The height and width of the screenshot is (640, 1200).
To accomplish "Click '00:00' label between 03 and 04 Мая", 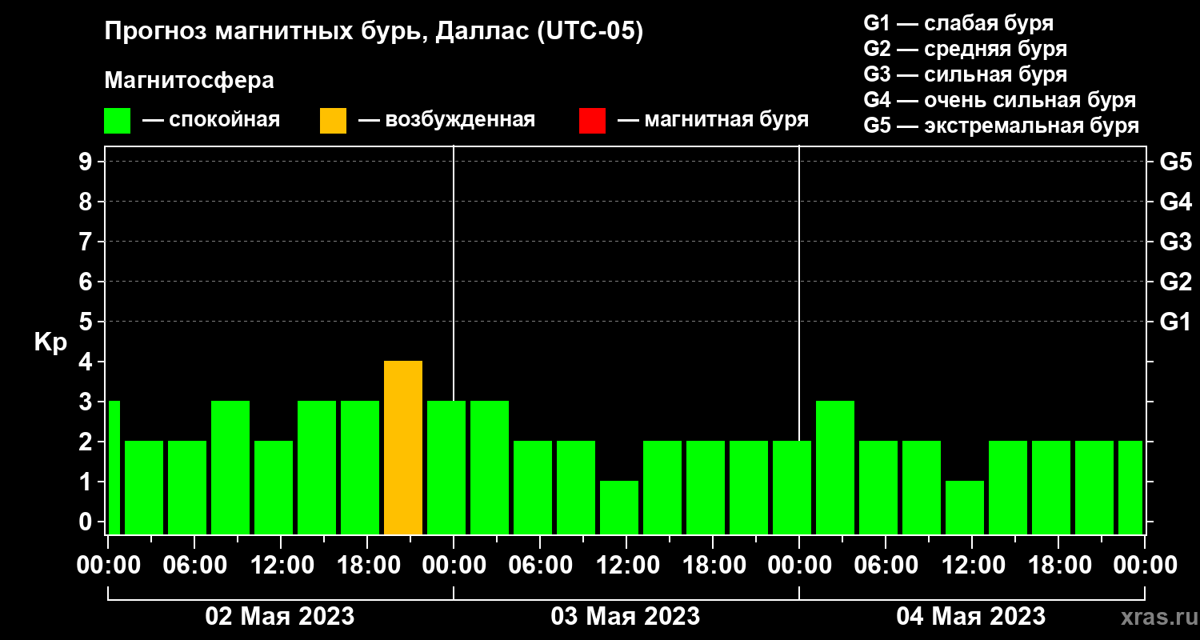I will point(798,565).
